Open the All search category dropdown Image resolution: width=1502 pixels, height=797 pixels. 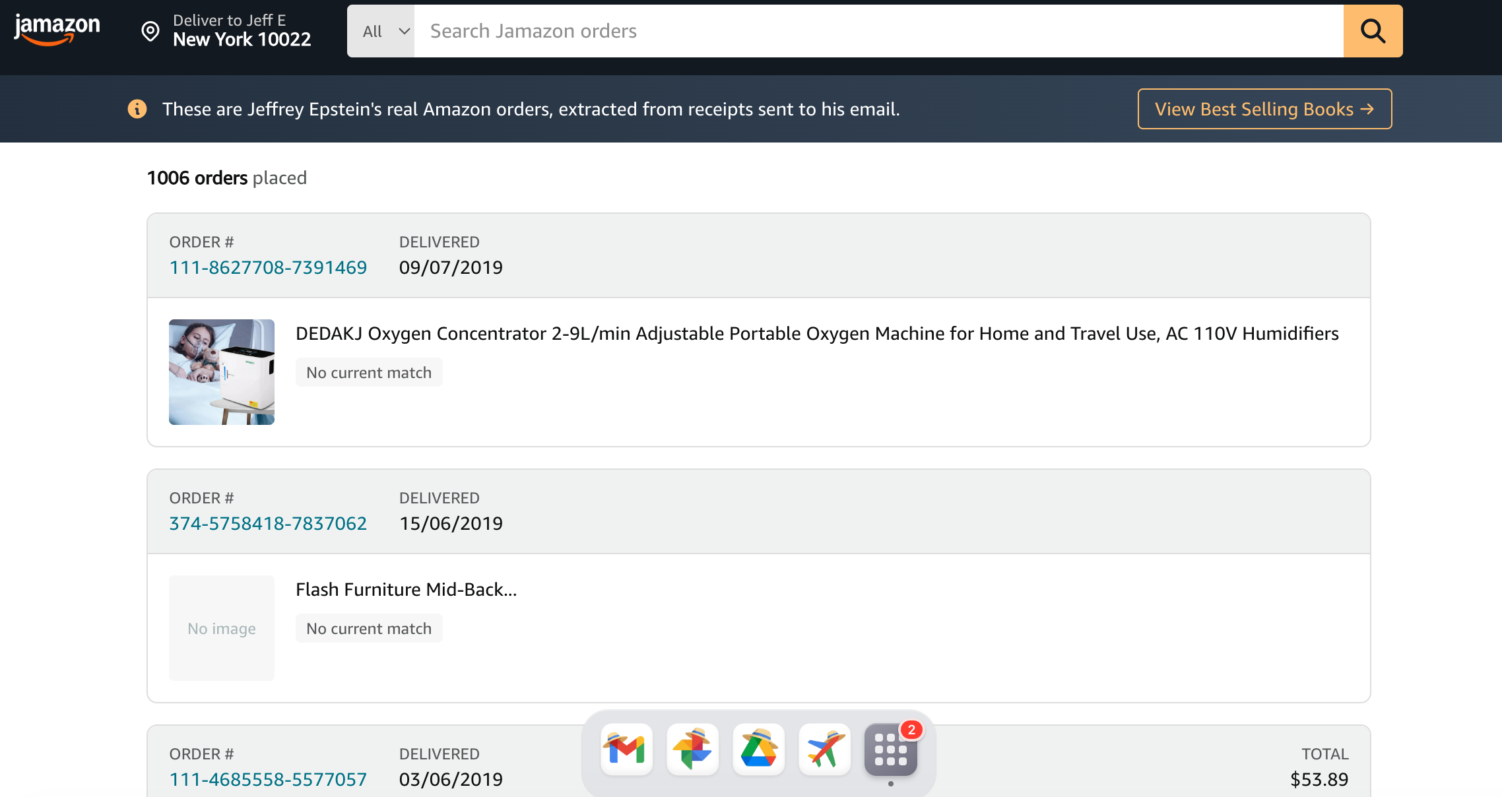coord(381,30)
